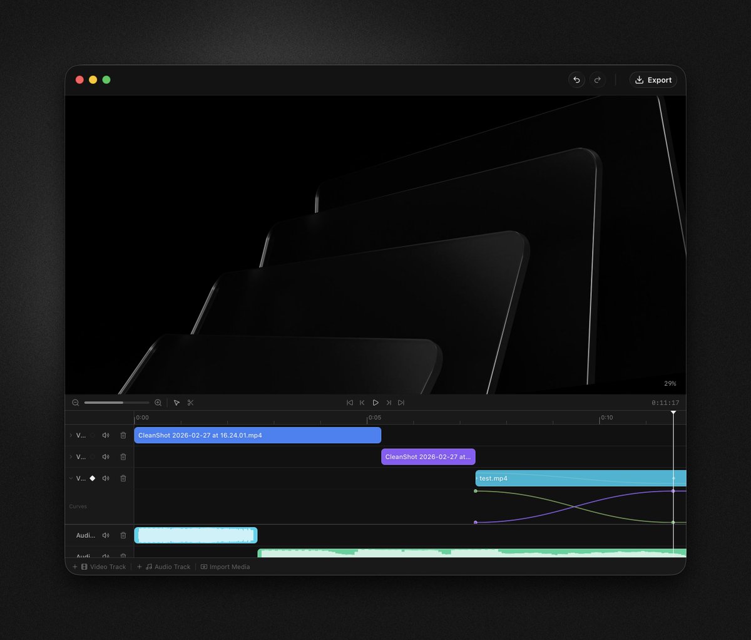Select the blue CleanShot 2026-02-27 at 16.24.01.mp4 clip
The width and height of the screenshot is (751, 640).
(x=257, y=435)
